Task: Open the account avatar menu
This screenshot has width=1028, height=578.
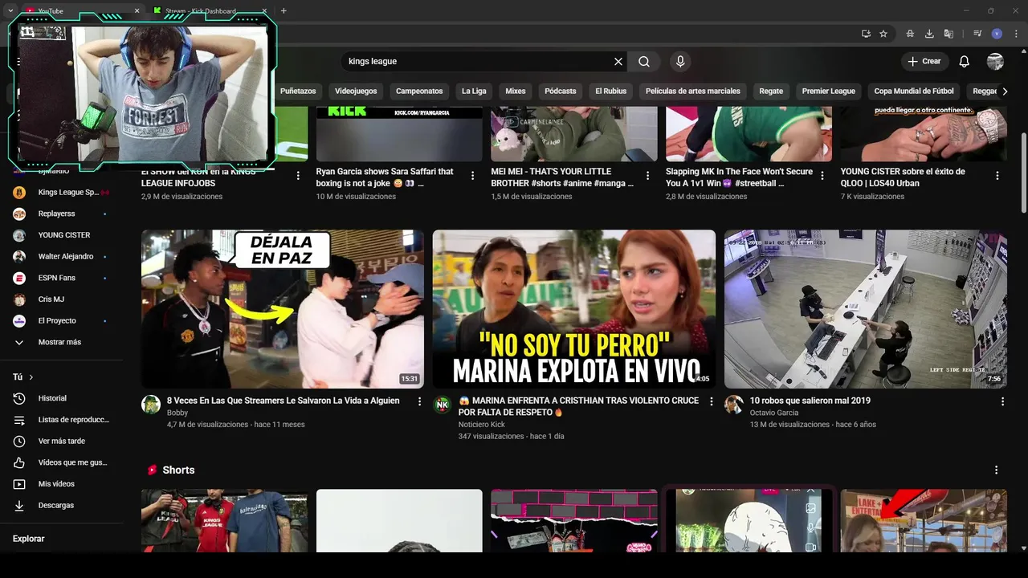Action: click(995, 61)
